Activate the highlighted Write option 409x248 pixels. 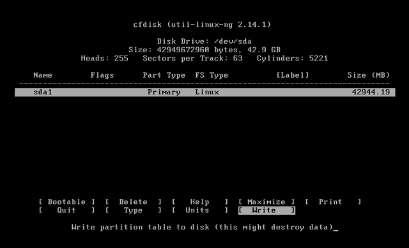tap(266, 210)
